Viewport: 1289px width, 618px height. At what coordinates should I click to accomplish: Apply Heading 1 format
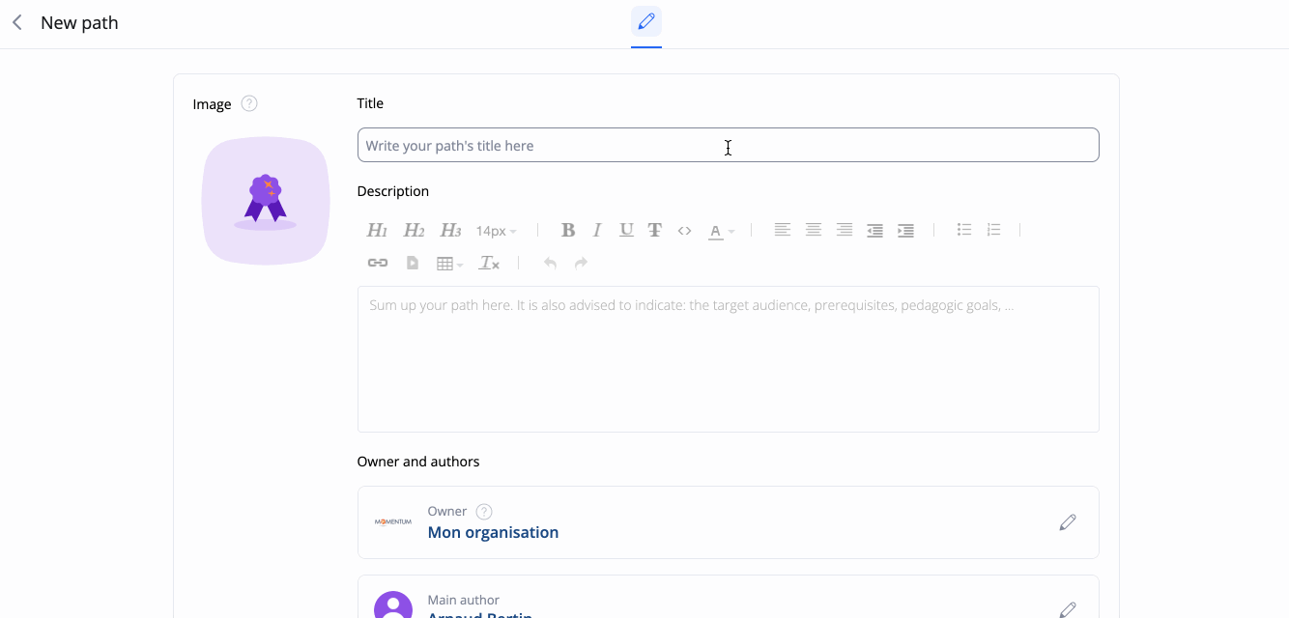click(x=377, y=230)
